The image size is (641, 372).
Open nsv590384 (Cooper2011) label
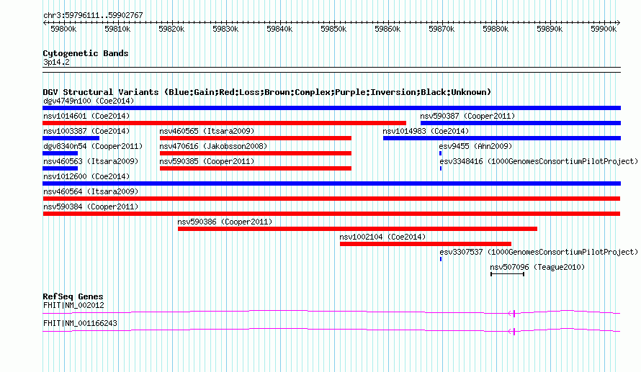coord(91,207)
